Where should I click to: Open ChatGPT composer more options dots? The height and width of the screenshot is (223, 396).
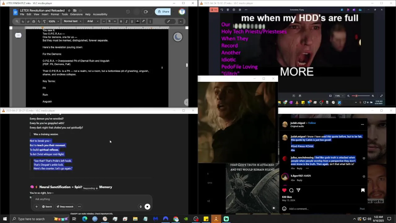pos(79,207)
